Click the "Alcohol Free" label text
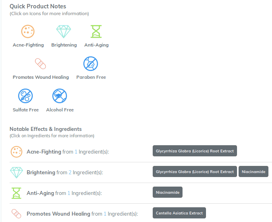This screenshot has height=222, width=272. 60,110
